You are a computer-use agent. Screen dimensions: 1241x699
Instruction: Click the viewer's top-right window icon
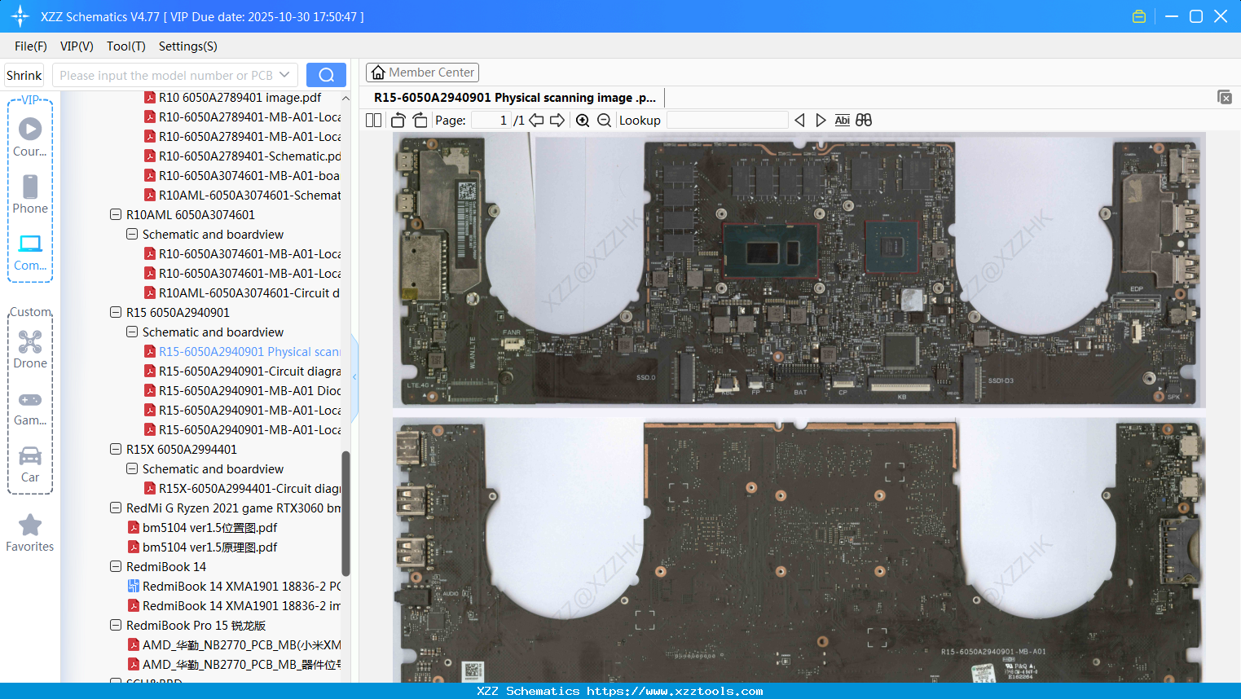(1224, 97)
